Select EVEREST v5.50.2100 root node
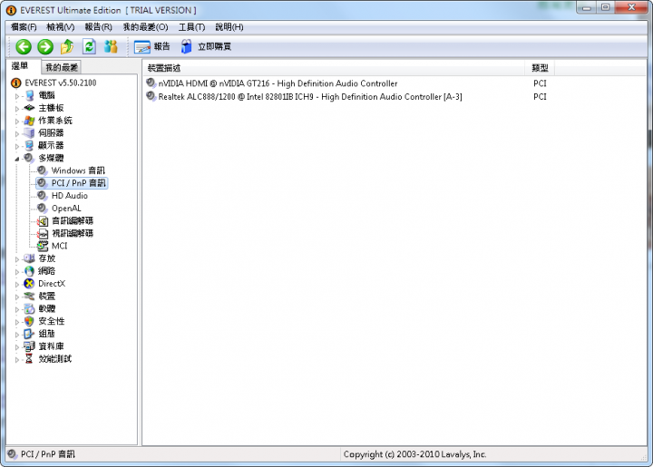This screenshot has width=653, height=467. [61, 83]
